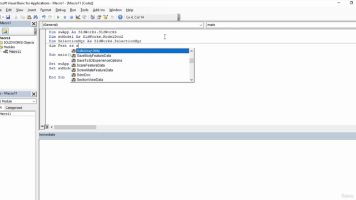Click autocomplete list scroll up arrow
356x200 pixels.
click(x=191, y=51)
